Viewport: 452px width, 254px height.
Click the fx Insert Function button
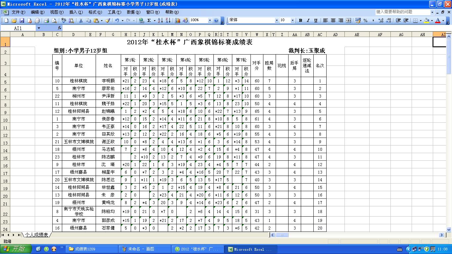[60, 28]
